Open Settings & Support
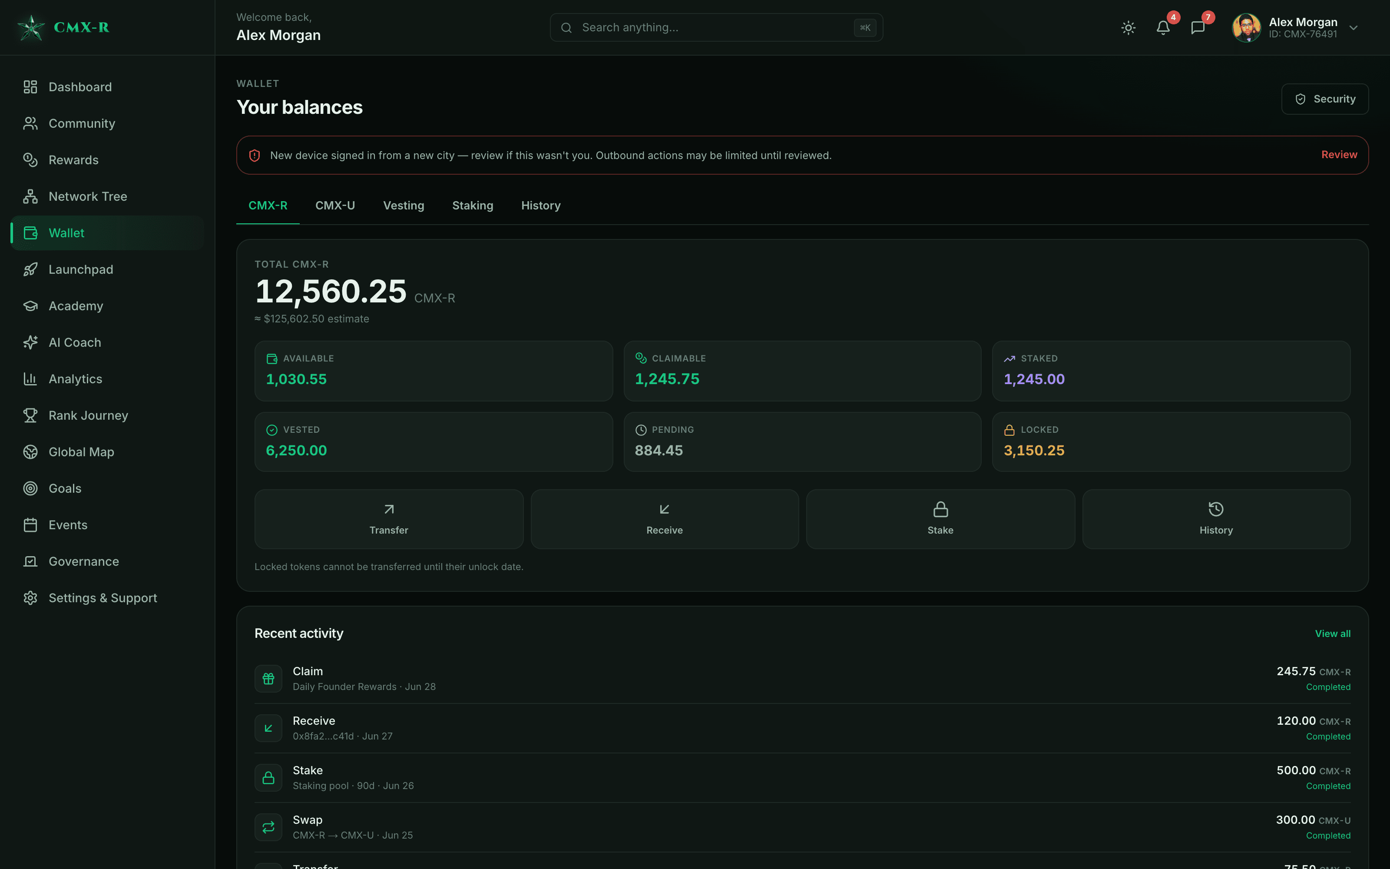Image resolution: width=1390 pixels, height=869 pixels. tap(107, 598)
